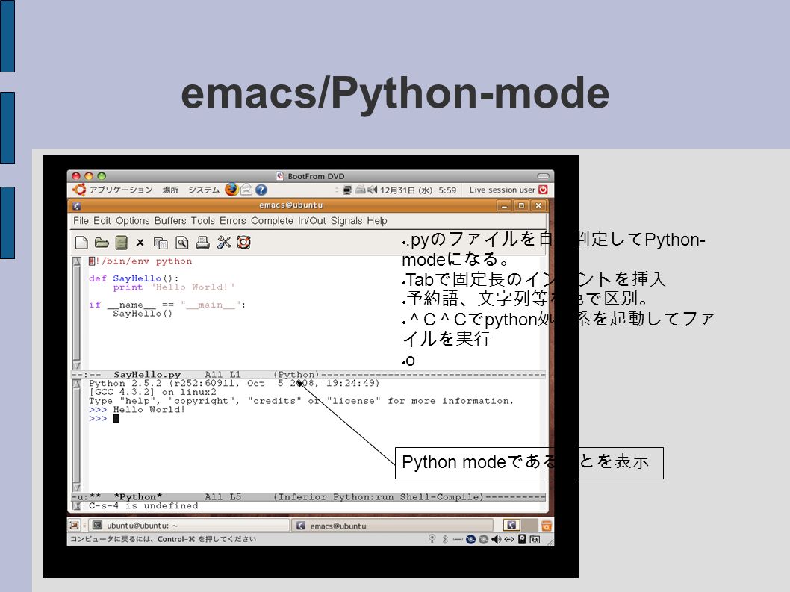Click the network monitor icon in panel
Viewport: 790px width, 592px height.
click(347, 190)
